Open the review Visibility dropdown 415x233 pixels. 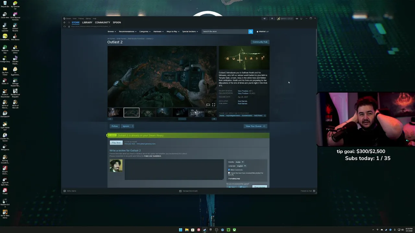coord(240,162)
